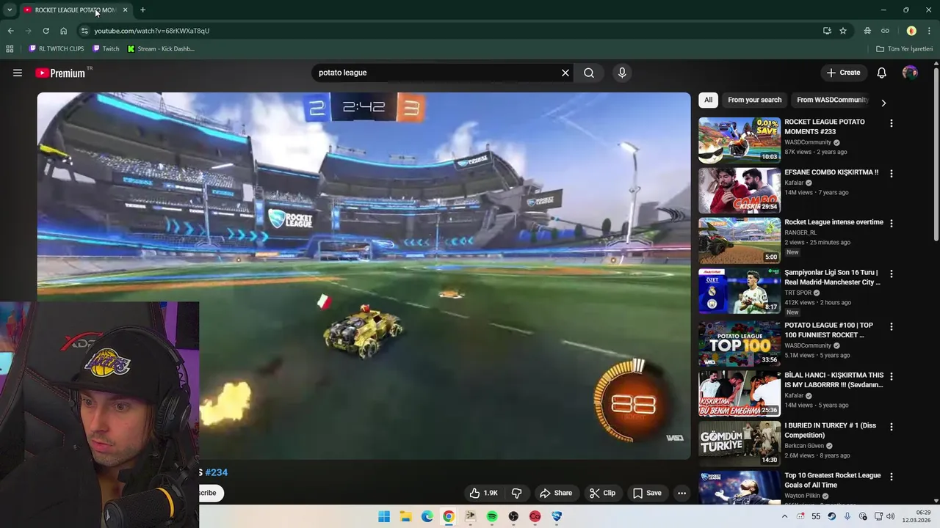
Task: Select the 'From your search' chip
Action: pyautogui.click(x=754, y=100)
